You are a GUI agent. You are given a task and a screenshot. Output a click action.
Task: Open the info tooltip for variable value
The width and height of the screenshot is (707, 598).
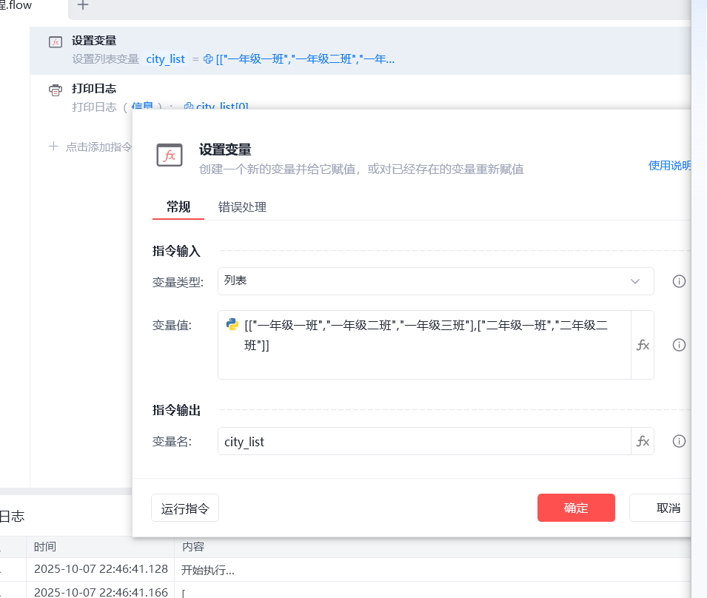679,345
